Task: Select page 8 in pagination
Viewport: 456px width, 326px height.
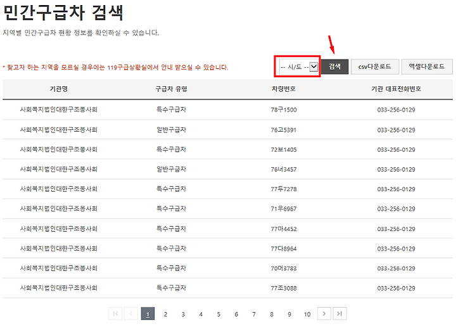Action: coord(272,314)
